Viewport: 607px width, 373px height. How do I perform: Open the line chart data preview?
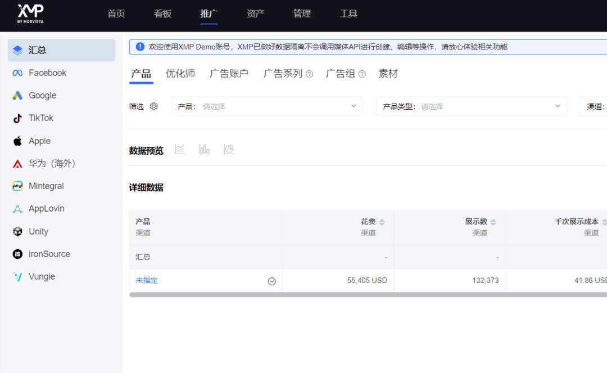(180, 149)
